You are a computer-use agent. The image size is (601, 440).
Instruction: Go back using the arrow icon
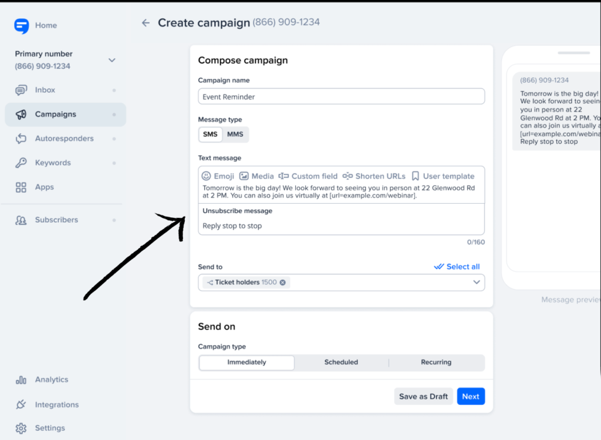[146, 23]
